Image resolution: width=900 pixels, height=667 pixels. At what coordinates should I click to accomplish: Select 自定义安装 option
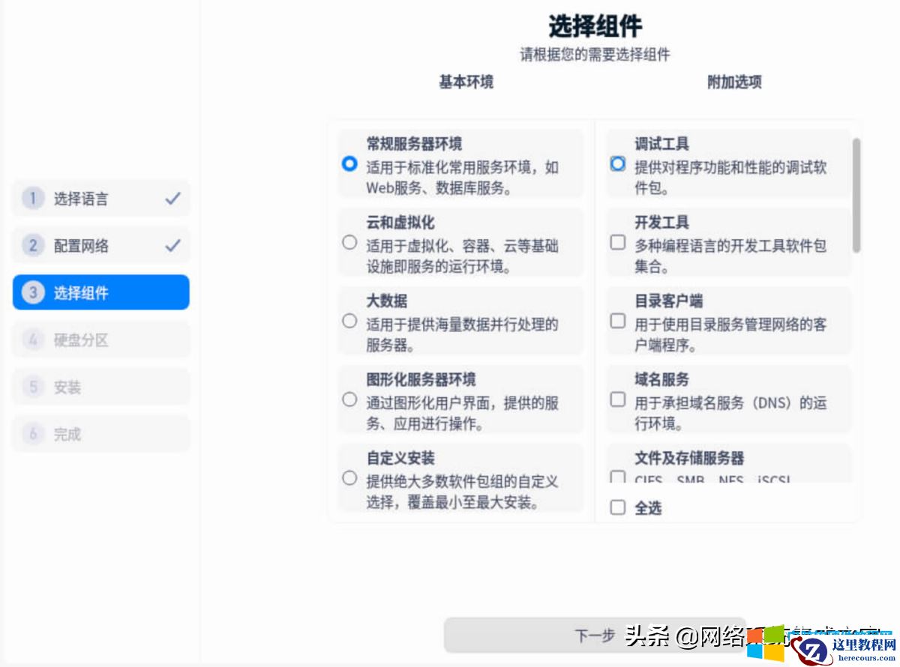pyautogui.click(x=349, y=477)
